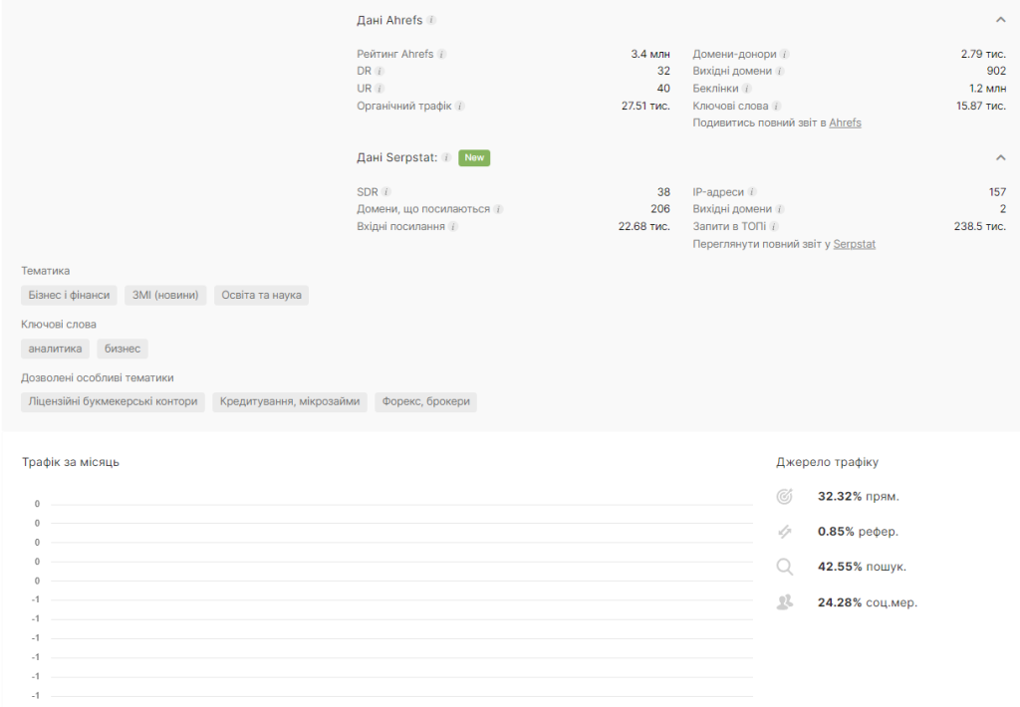The image size is (1020, 707).
Task: Click the search traffic magnifier icon
Action: tap(785, 567)
